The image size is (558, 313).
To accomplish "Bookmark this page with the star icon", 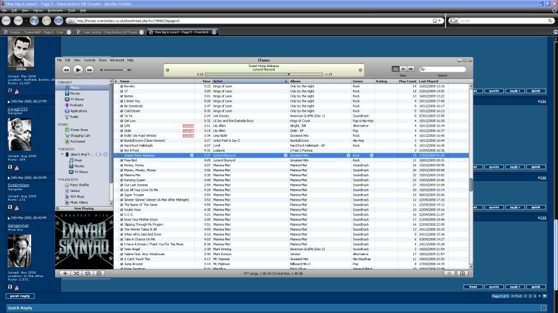I will 435,21.
